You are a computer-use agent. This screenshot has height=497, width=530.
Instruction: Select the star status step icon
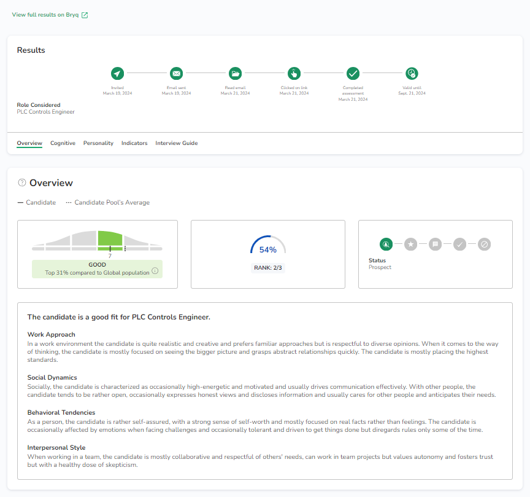pos(410,244)
